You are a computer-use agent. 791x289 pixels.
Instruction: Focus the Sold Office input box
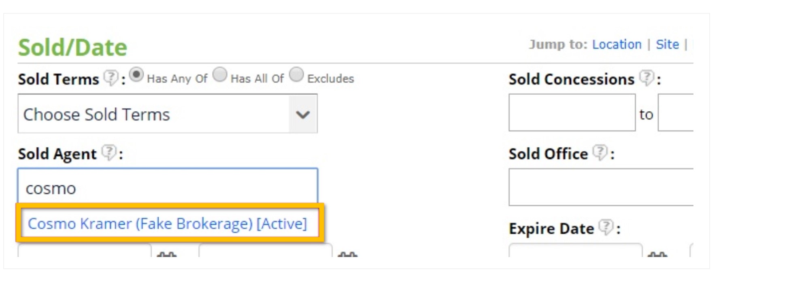[x=601, y=187]
